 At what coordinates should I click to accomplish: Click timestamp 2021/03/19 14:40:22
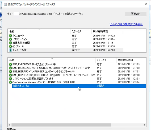104,36
